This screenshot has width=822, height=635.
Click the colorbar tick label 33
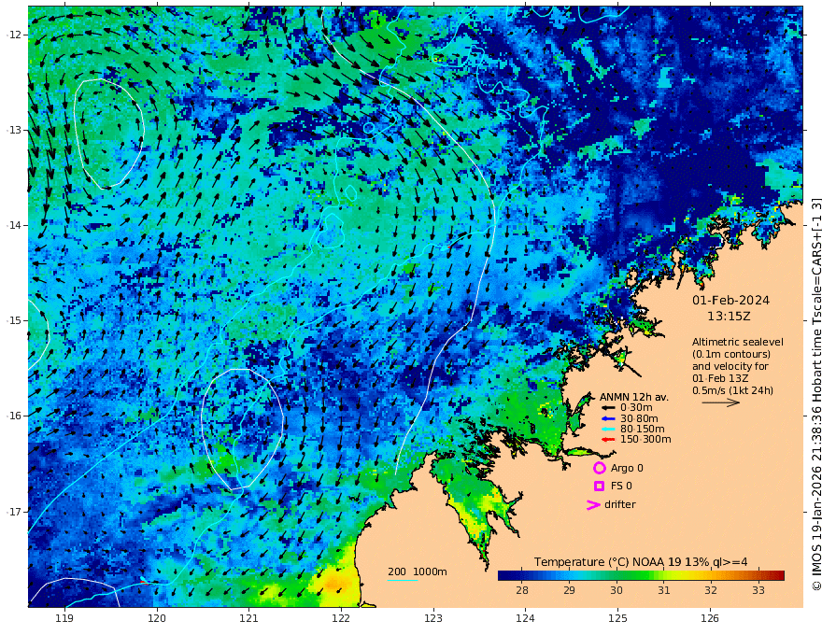pyautogui.click(x=758, y=590)
